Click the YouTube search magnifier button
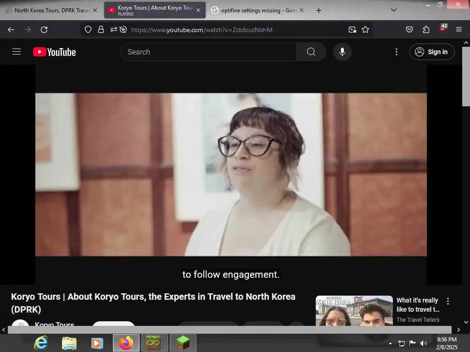This screenshot has height=352, width=470. (x=311, y=52)
